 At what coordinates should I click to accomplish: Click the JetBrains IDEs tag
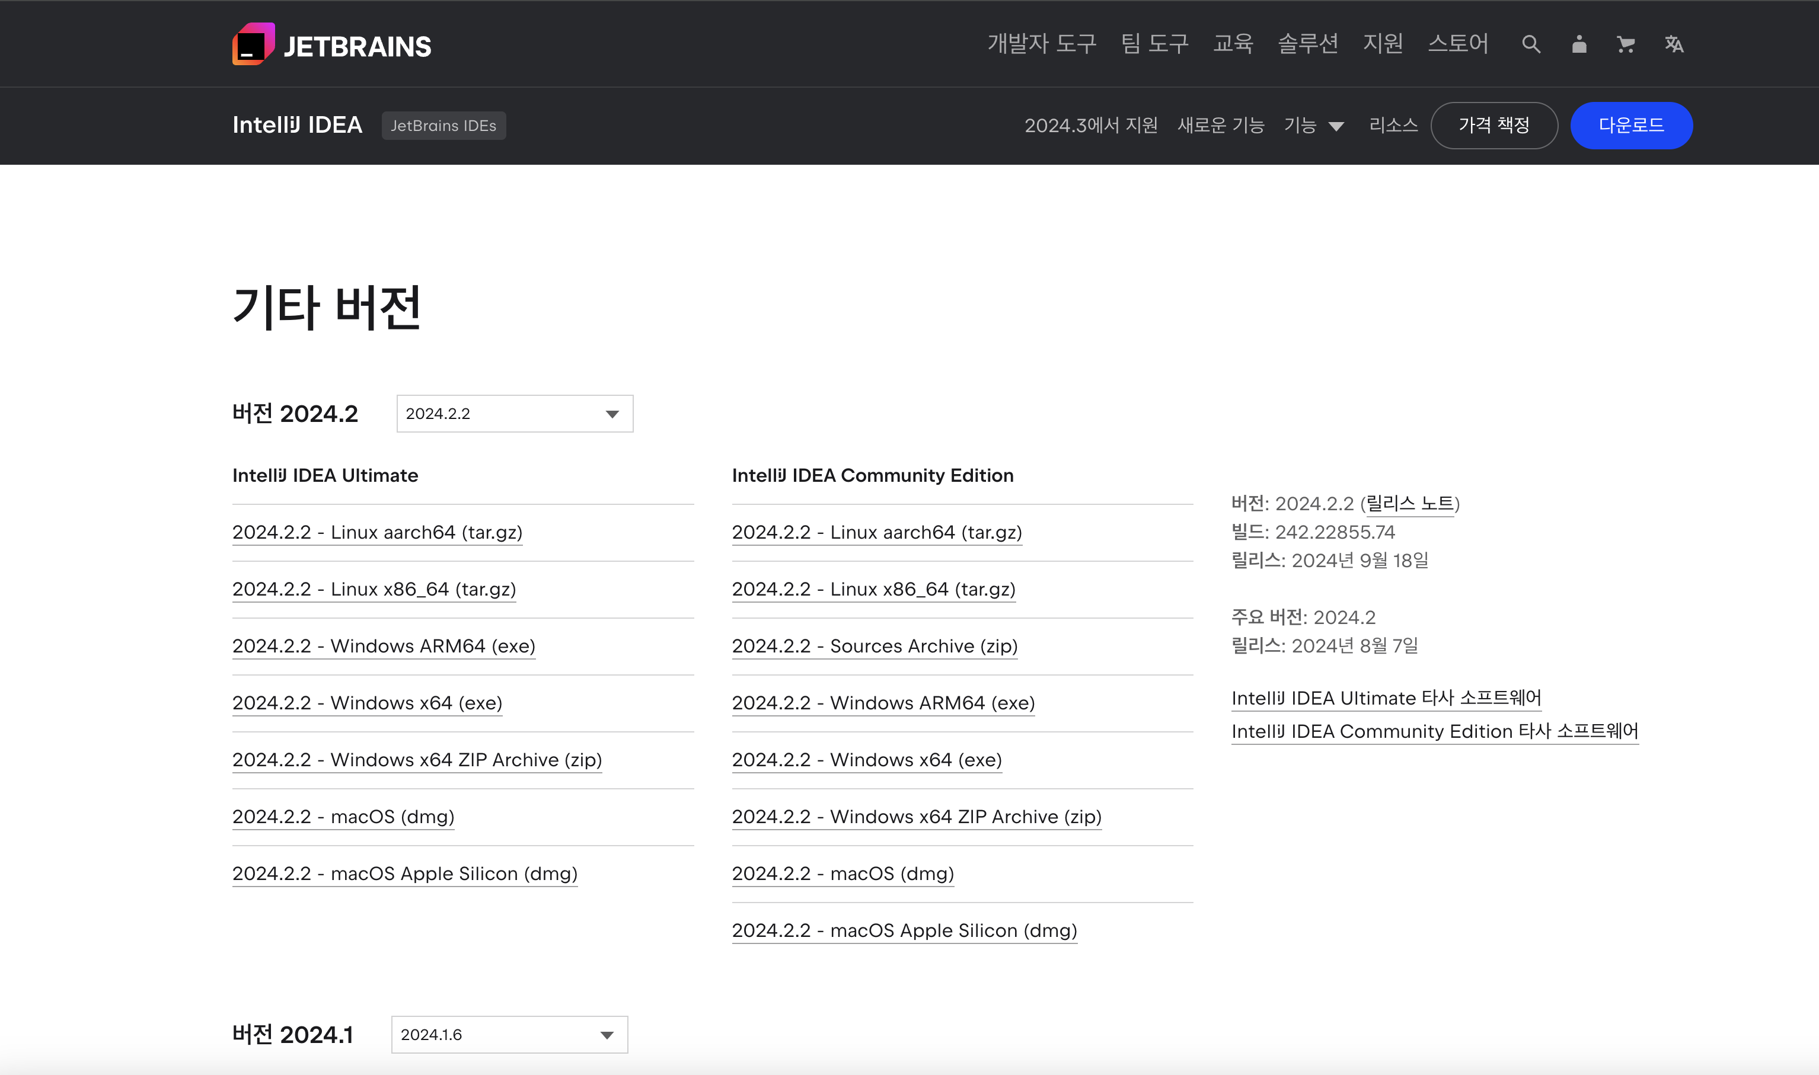pyautogui.click(x=443, y=125)
